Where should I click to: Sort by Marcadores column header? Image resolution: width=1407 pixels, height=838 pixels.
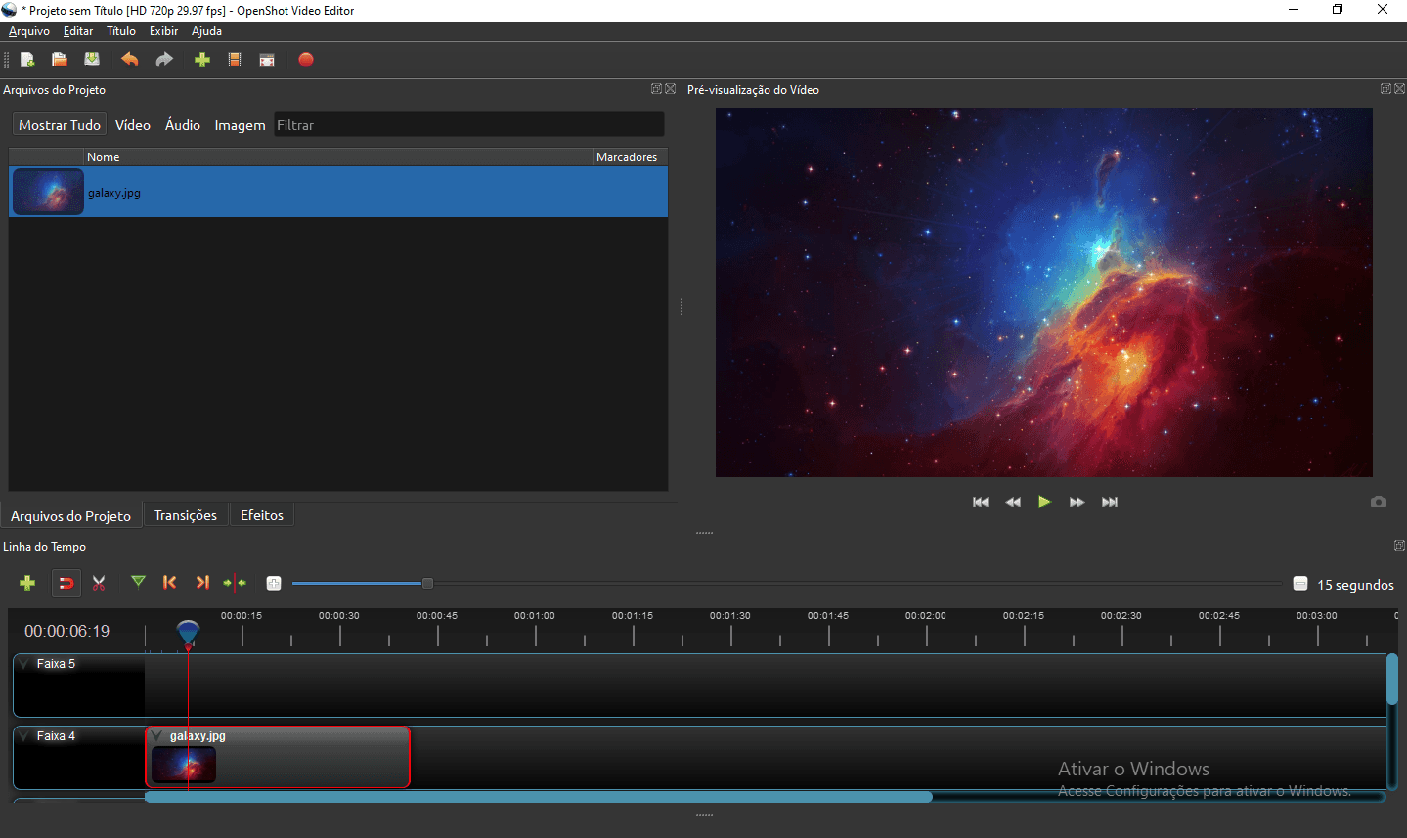[x=630, y=157]
